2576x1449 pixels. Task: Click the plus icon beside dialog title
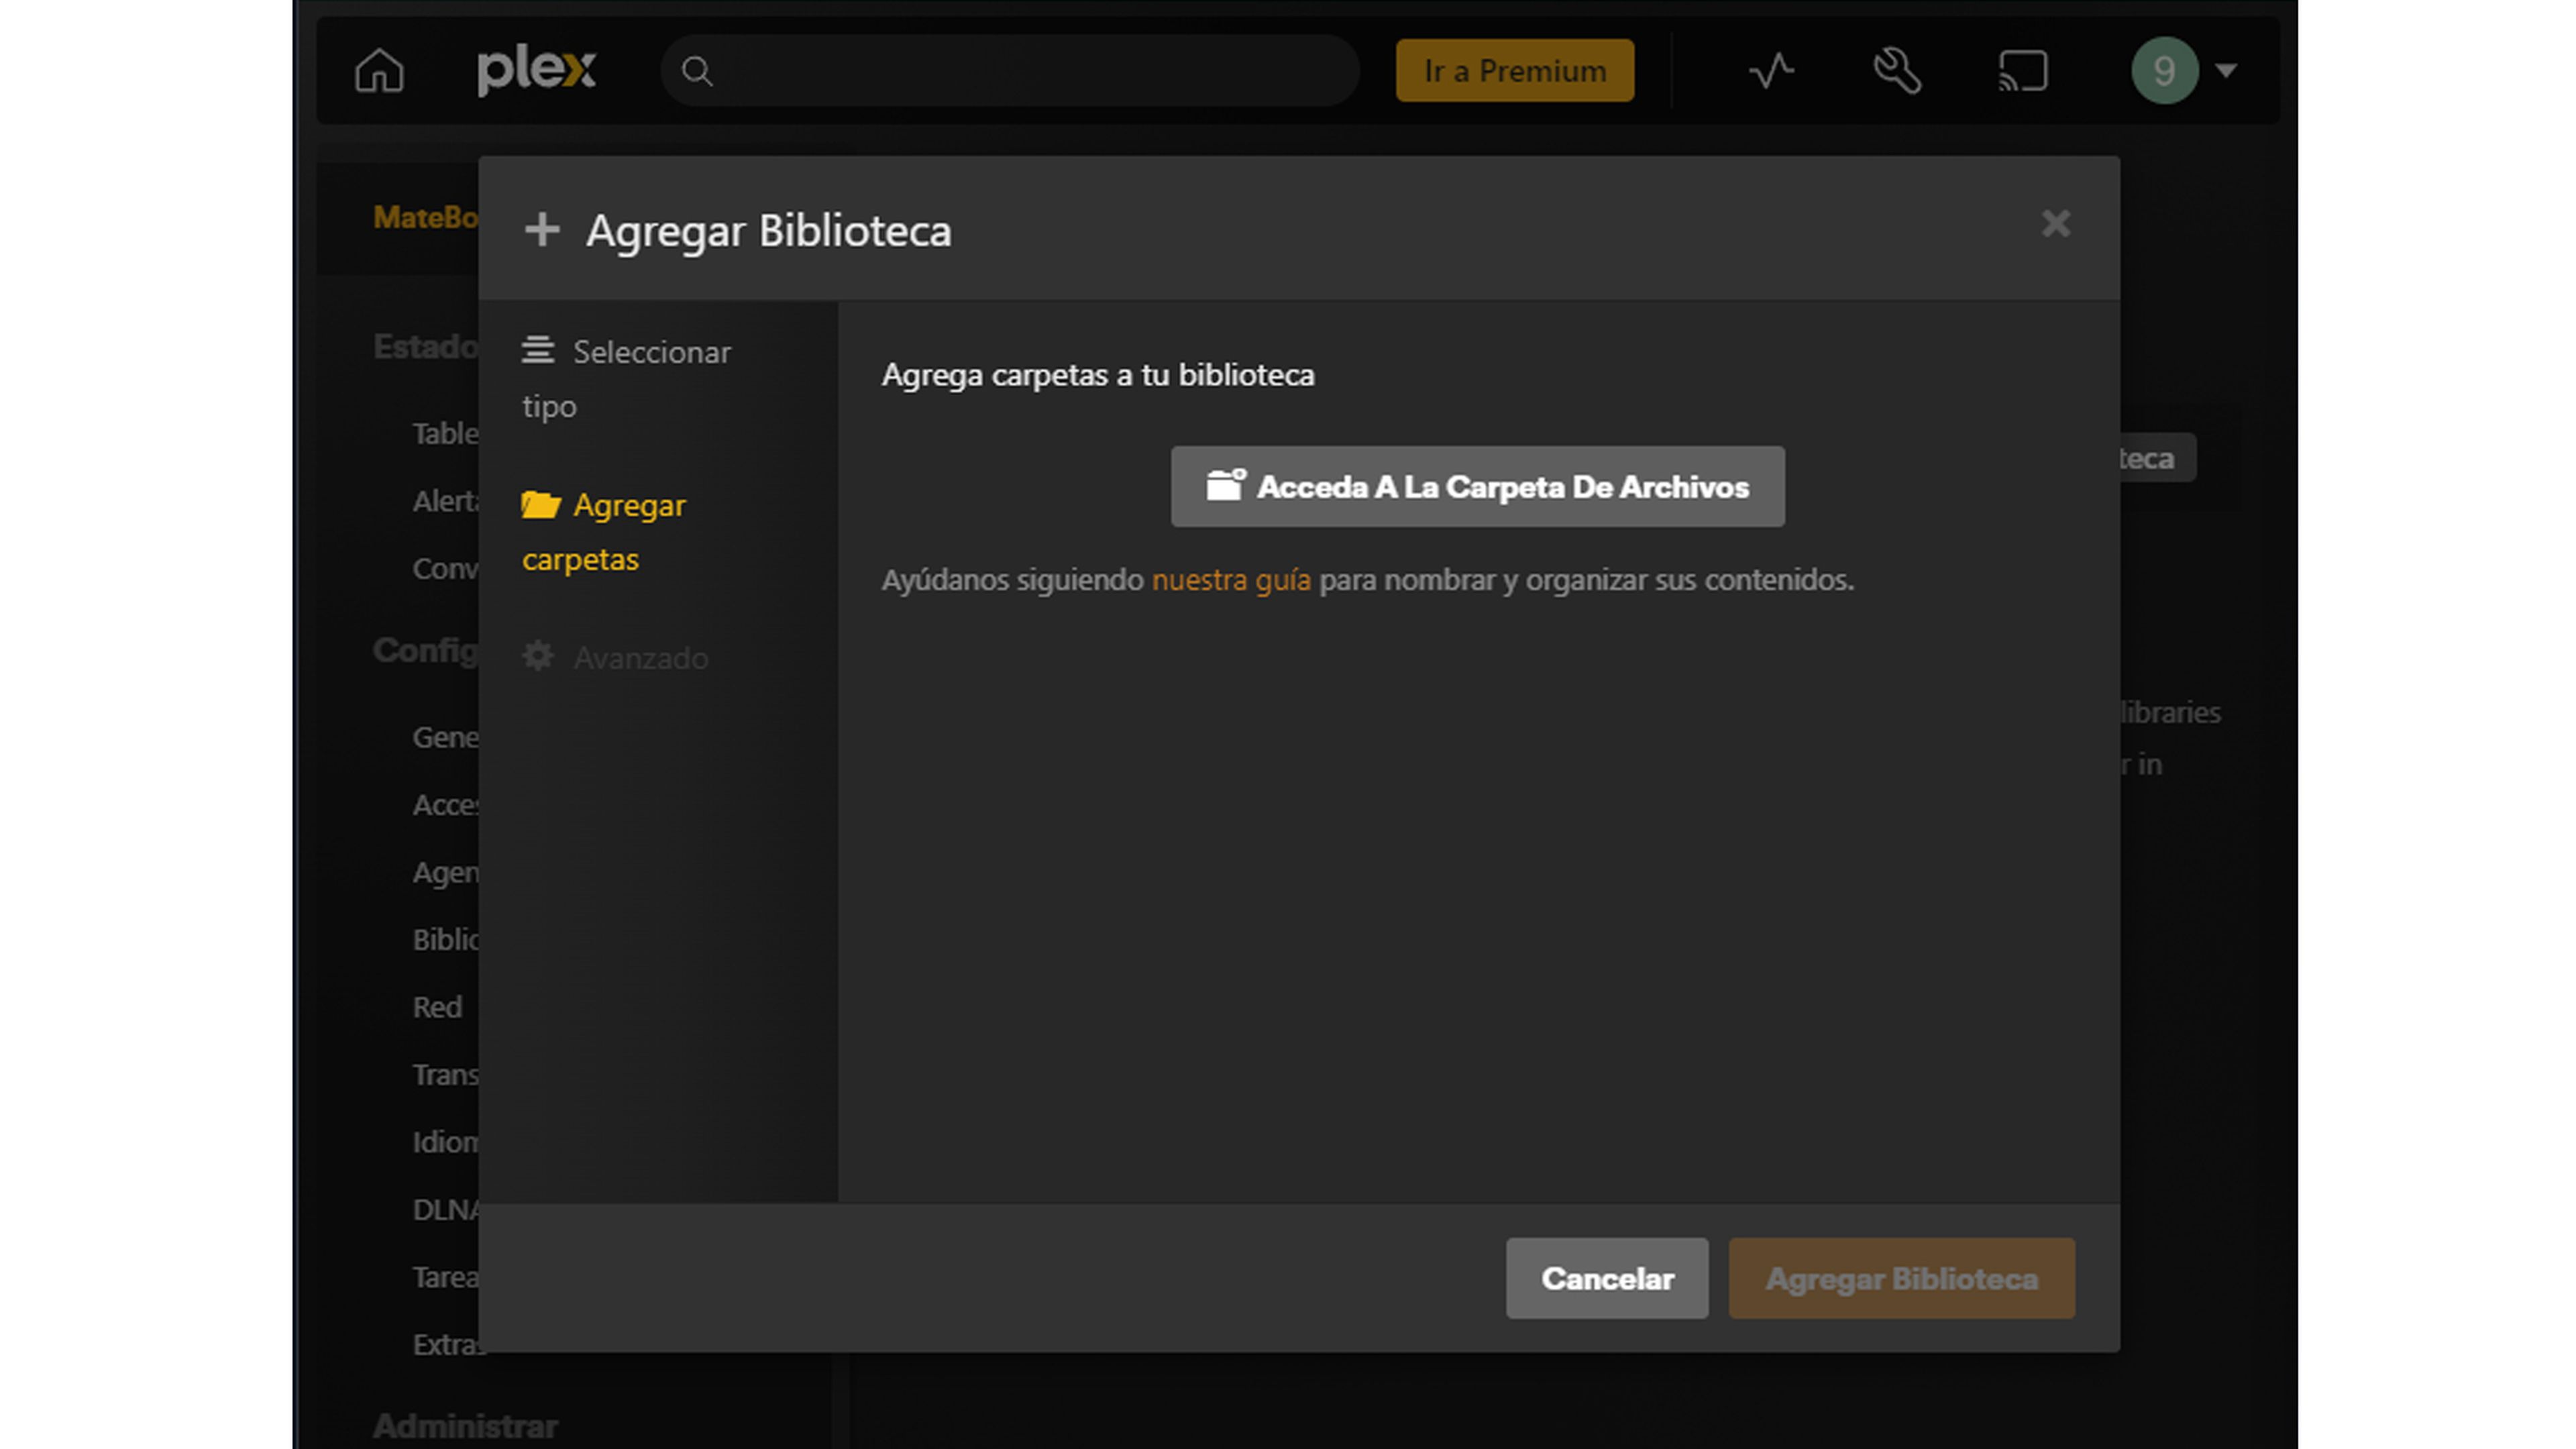542,229
